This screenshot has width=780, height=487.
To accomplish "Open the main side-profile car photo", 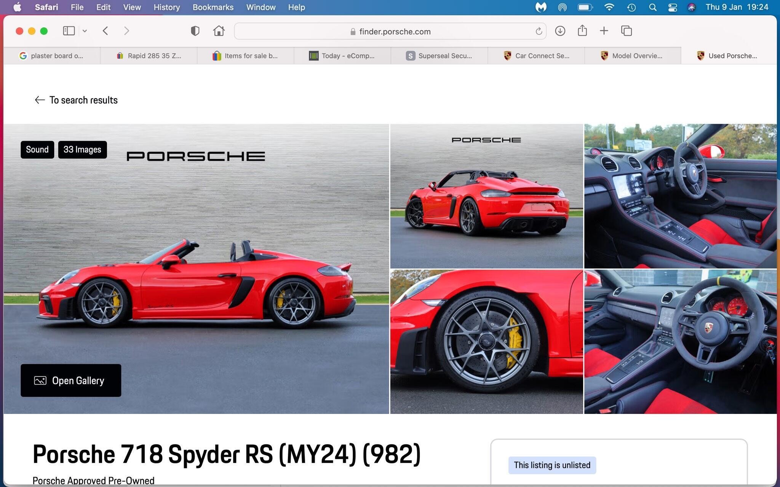I will coord(197,269).
